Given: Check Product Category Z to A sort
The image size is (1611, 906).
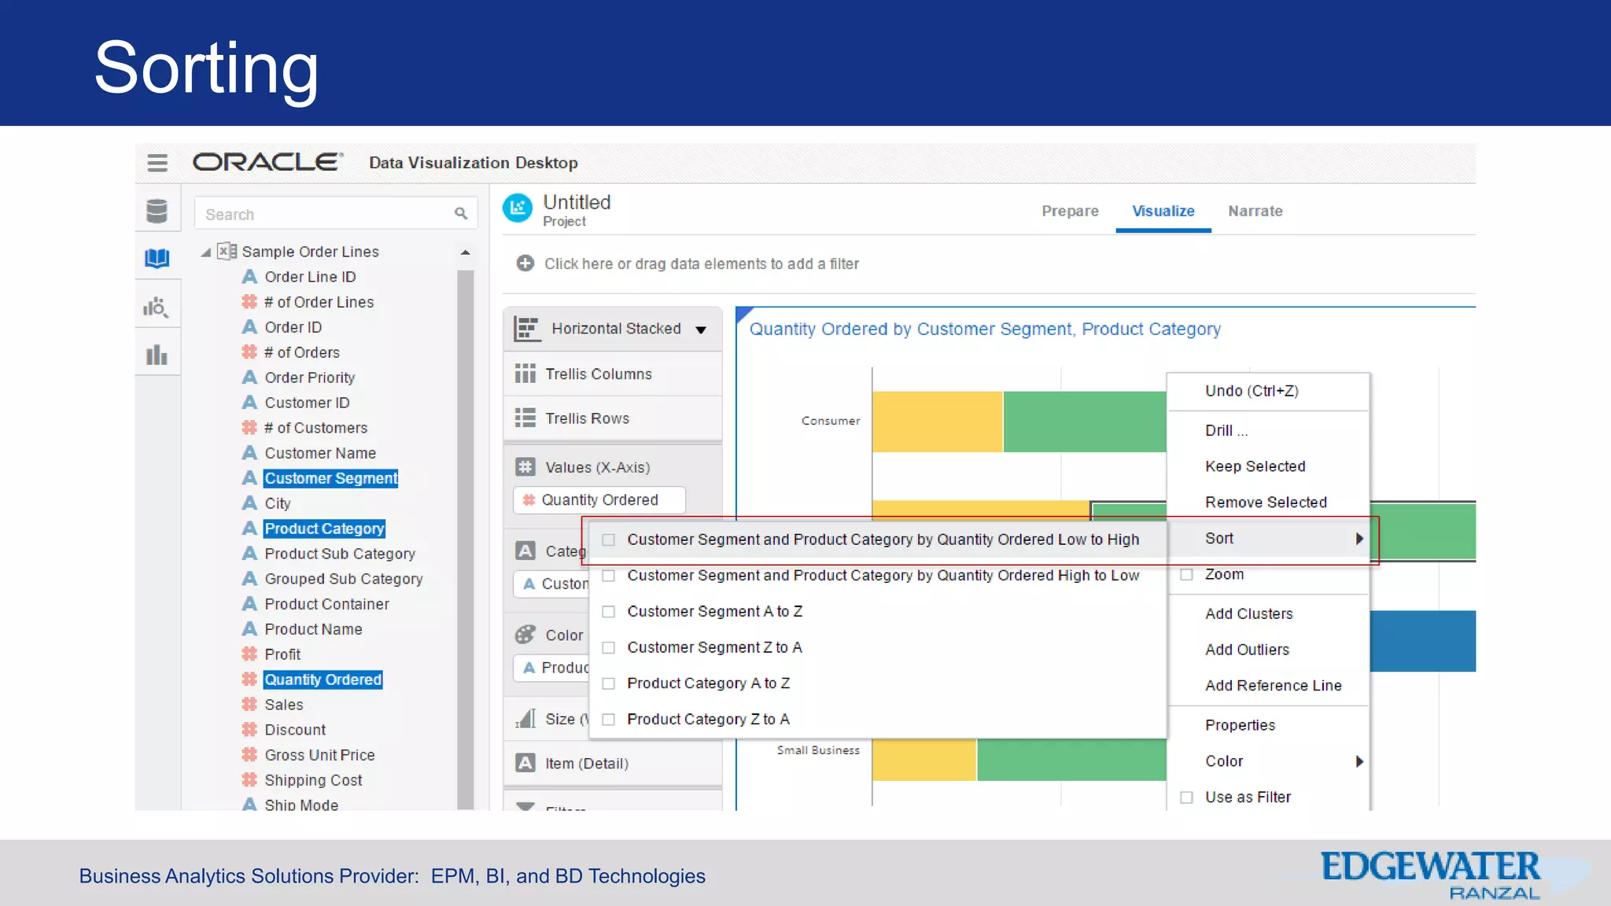Looking at the screenshot, I should pyautogui.click(x=608, y=720).
